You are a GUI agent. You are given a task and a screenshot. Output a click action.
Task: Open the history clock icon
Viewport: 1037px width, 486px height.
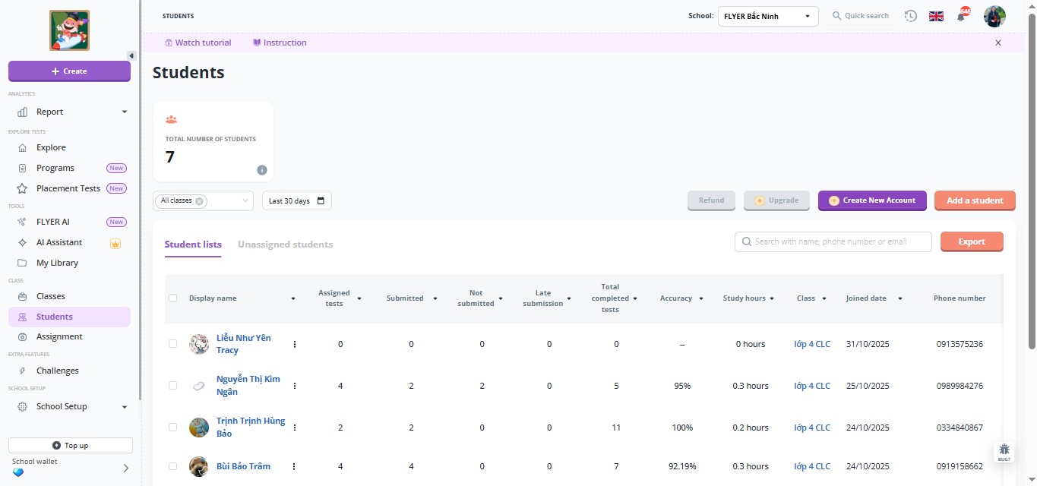(x=910, y=16)
